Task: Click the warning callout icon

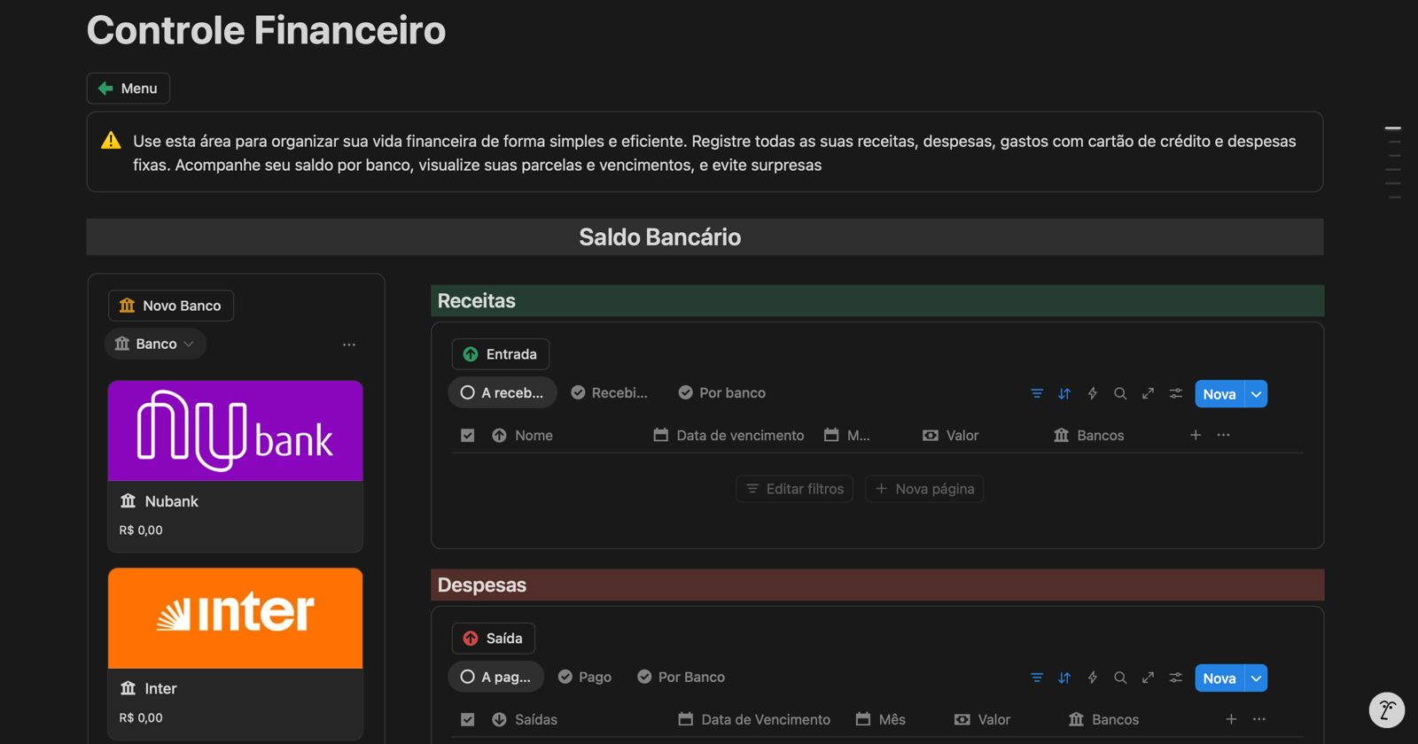Action: pos(111,141)
